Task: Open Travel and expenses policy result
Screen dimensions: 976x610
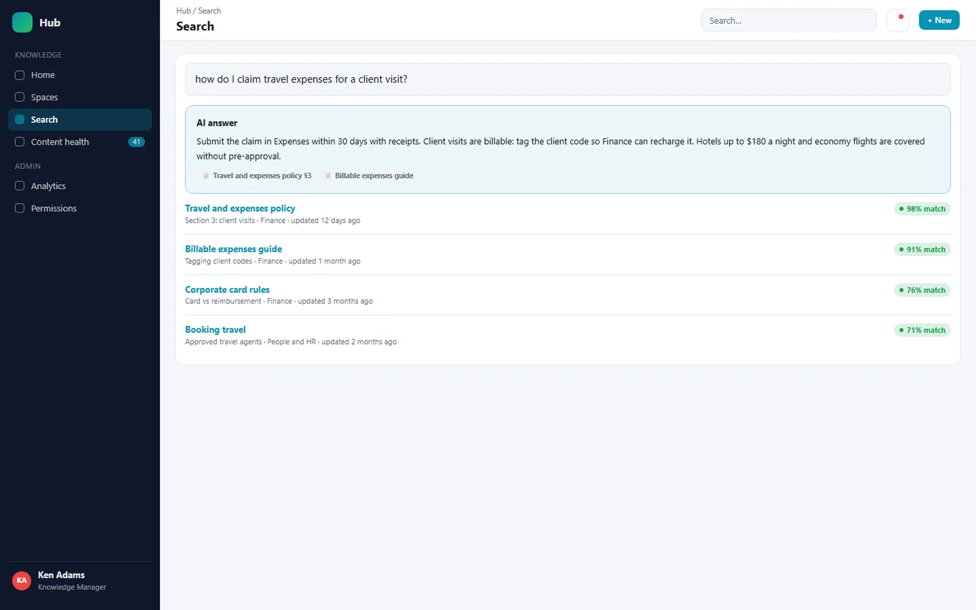Action: [240, 208]
